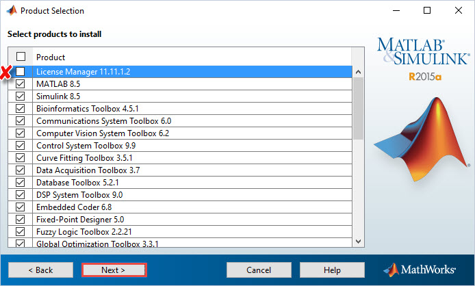The image size is (475, 286).
Task: Cancel the installation
Action: click(259, 270)
